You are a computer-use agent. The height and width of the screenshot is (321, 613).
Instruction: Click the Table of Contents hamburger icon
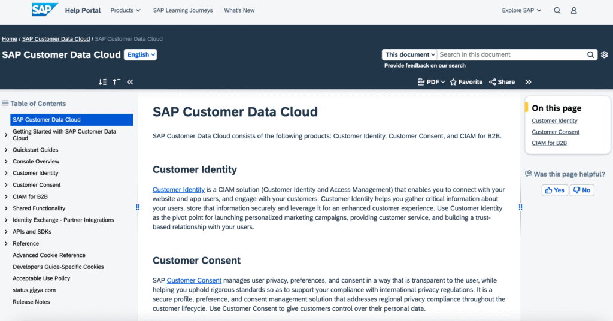[5, 103]
